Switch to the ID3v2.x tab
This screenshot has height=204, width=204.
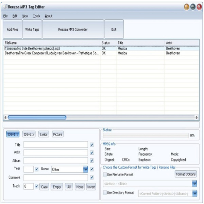pos(29,134)
